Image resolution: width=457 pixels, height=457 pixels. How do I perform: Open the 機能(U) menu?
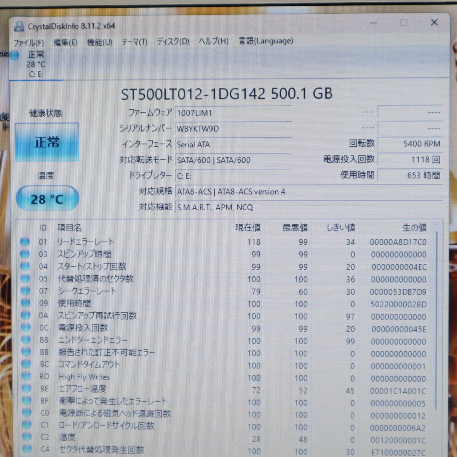click(99, 42)
